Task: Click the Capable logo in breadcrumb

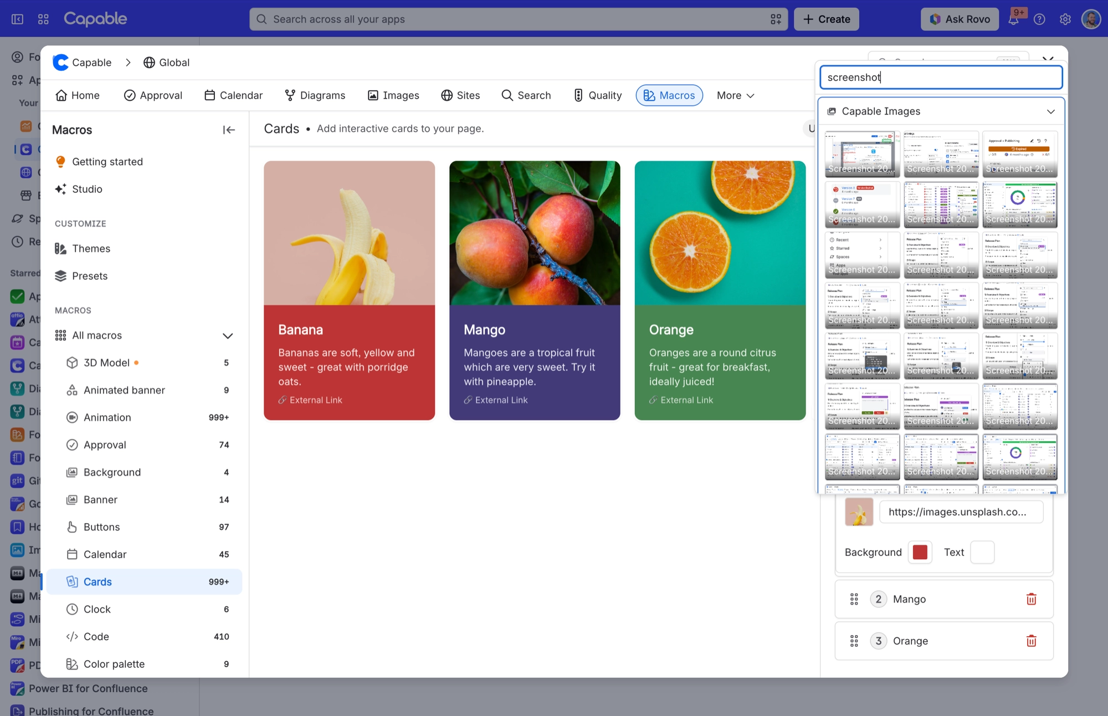Action: [x=60, y=63]
